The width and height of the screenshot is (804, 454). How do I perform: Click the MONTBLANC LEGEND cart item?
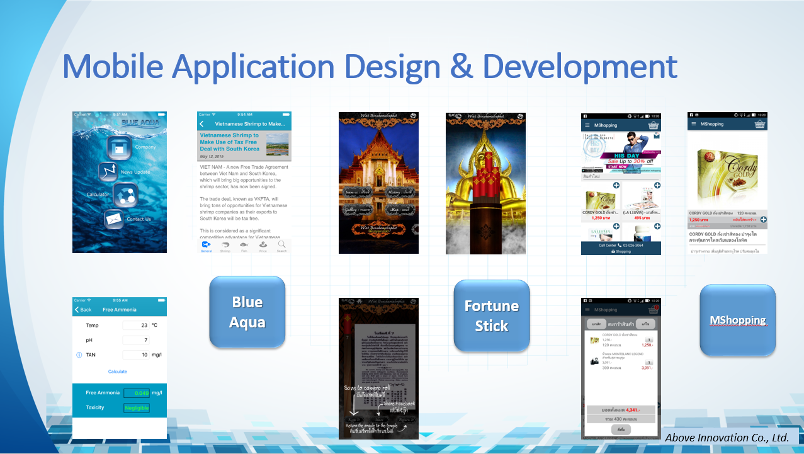pos(621,361)
